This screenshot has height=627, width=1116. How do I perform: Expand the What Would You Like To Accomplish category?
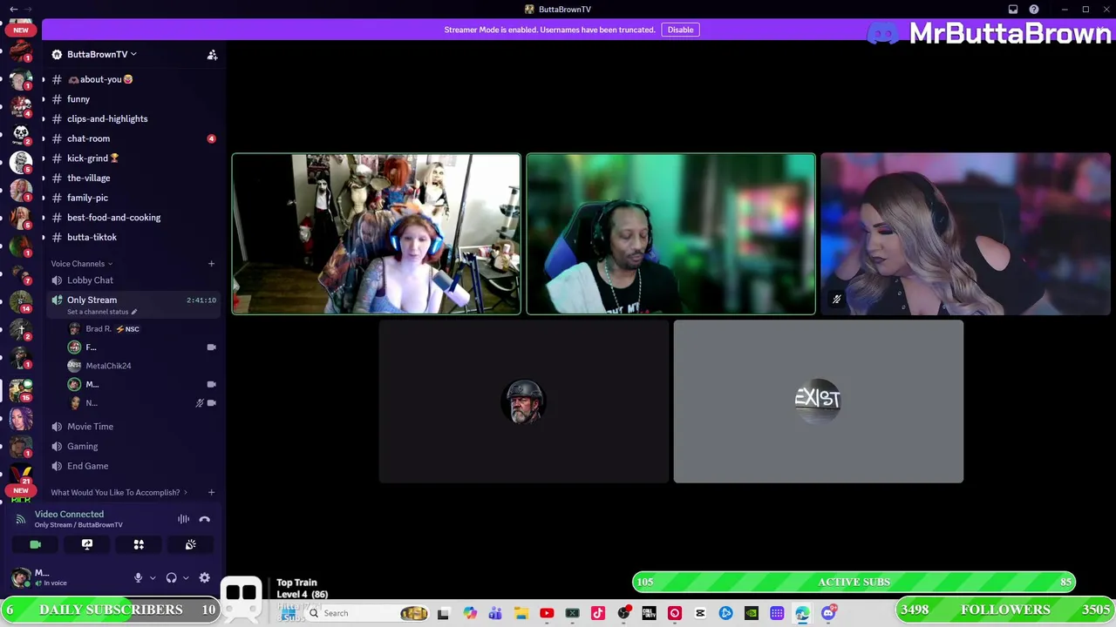tap(119, 493)
